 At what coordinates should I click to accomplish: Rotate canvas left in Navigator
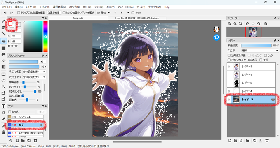(247, 23)
